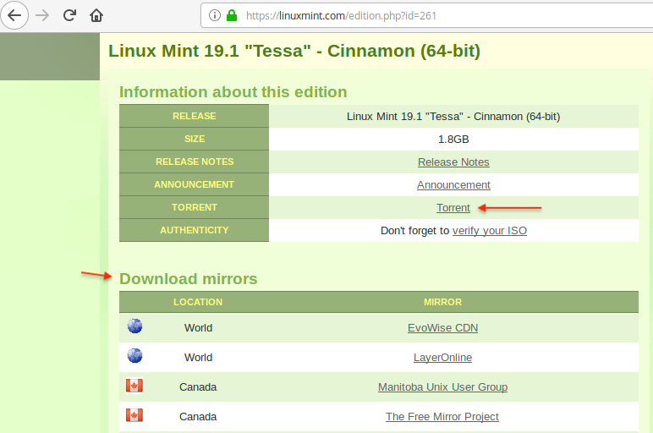Screen dimensions: 653x433
Task: Open the Release Notes link
Action: [x=453, y=162]
